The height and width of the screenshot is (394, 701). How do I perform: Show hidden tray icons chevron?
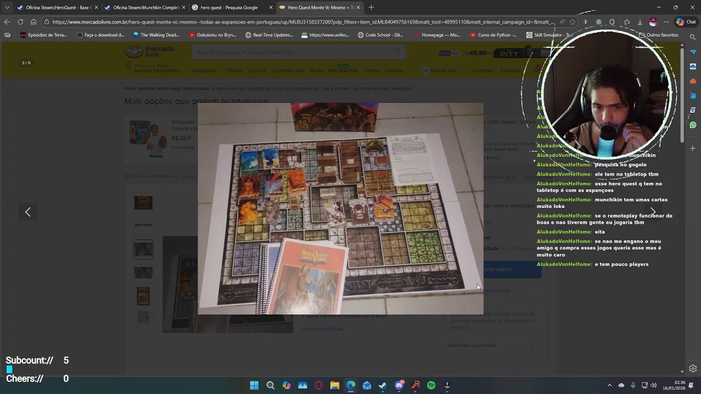[x=610, y=385]
